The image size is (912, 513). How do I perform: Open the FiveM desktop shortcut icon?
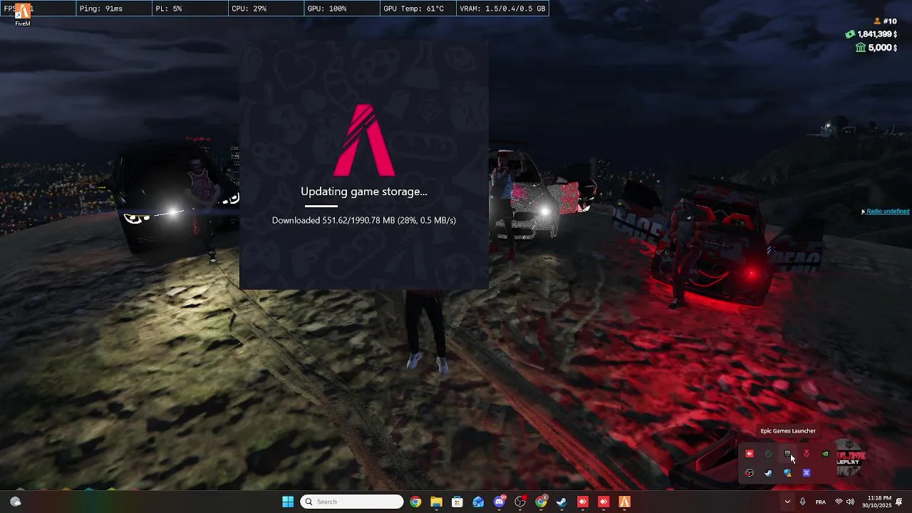point(23,14)
